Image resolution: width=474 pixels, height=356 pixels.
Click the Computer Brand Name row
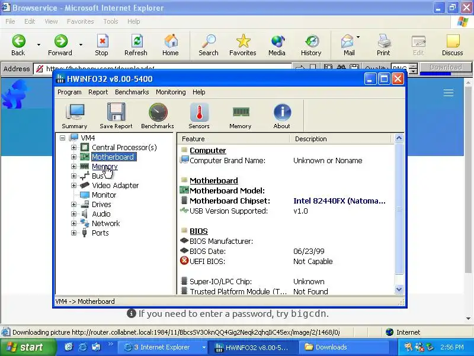(x=286, y=160)
